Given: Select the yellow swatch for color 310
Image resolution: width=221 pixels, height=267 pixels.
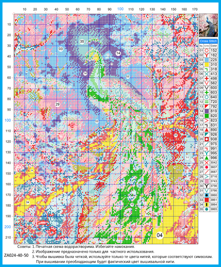Looking at the screenshot, I should (x=207, y=65).
